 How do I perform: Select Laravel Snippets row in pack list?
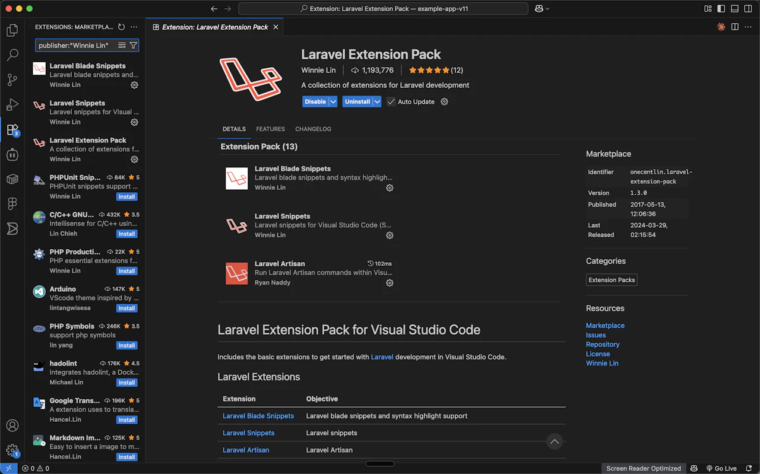click(x=309, y=225)
